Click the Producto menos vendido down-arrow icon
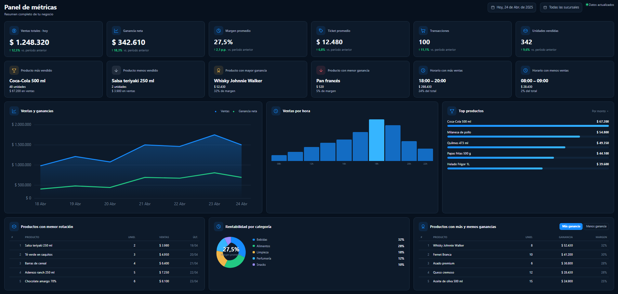Screen dimensions: 618x294 click(116, 70)
